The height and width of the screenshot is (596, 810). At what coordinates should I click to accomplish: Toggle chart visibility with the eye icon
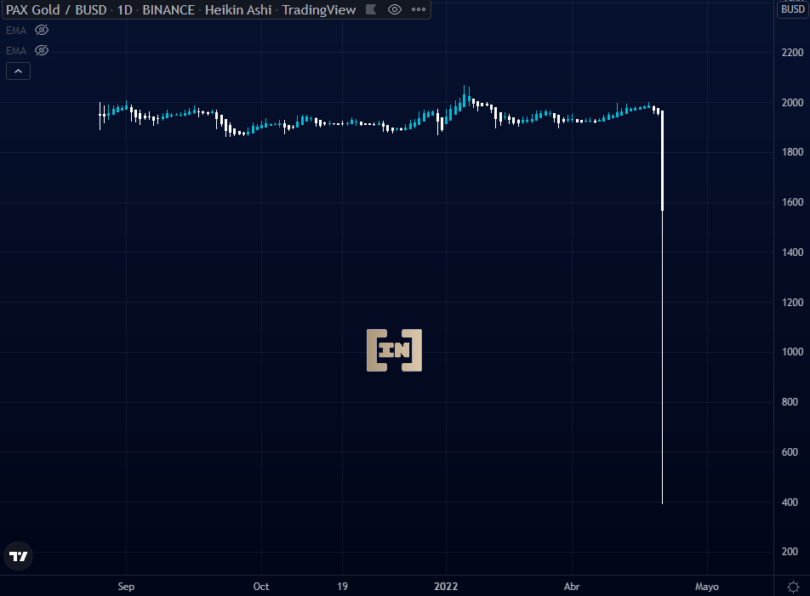(395, 10)
